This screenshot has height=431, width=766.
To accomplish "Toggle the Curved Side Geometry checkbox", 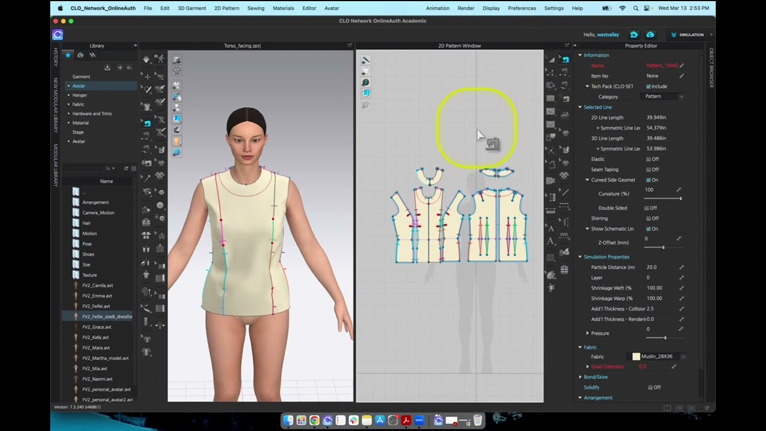I will pos(649,180).
